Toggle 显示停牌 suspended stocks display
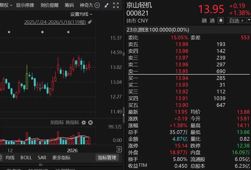This screenshot has width=251, height=170. 25,5
